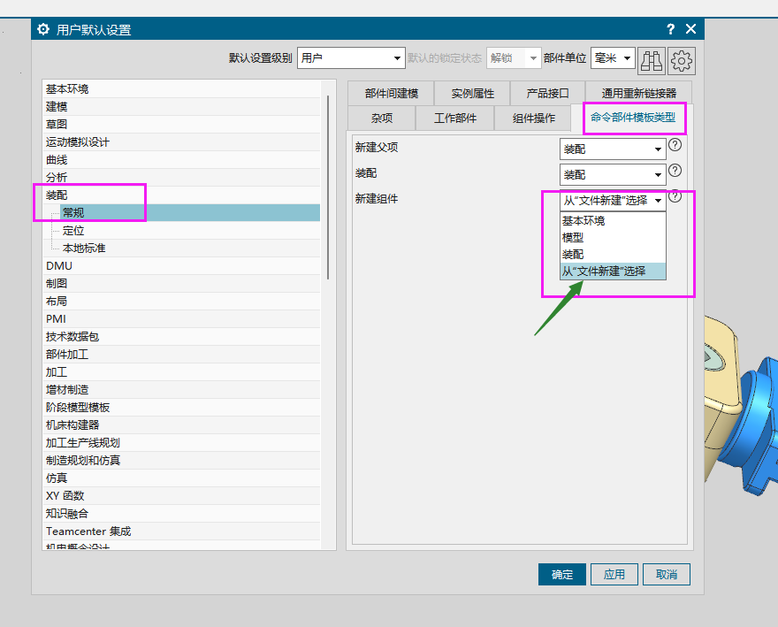Screen dimensions: 778x627
Task: Select 运动模拟设计 category
Action: (181, 142)
